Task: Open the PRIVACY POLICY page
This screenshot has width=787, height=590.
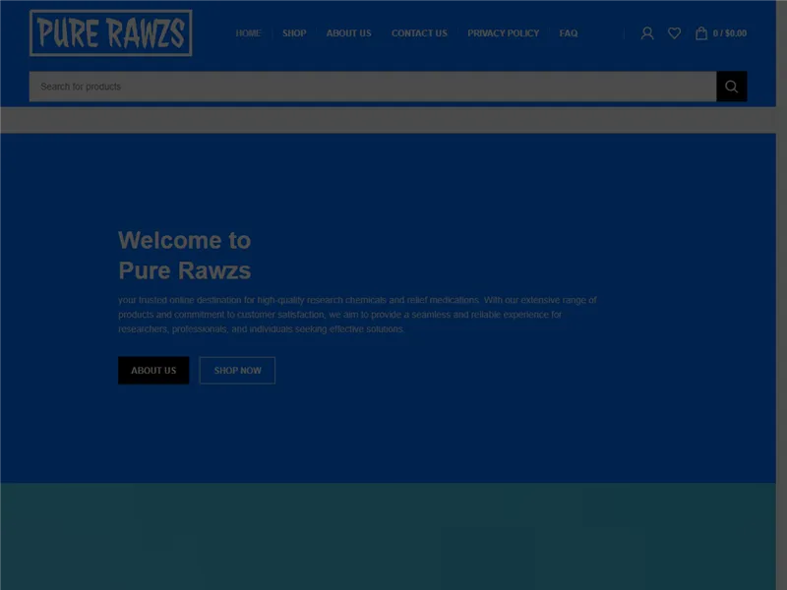Action: coord(503,32)
